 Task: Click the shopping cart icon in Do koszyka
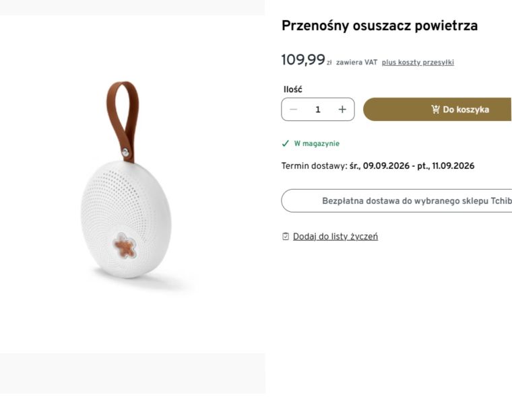(435, 109)
